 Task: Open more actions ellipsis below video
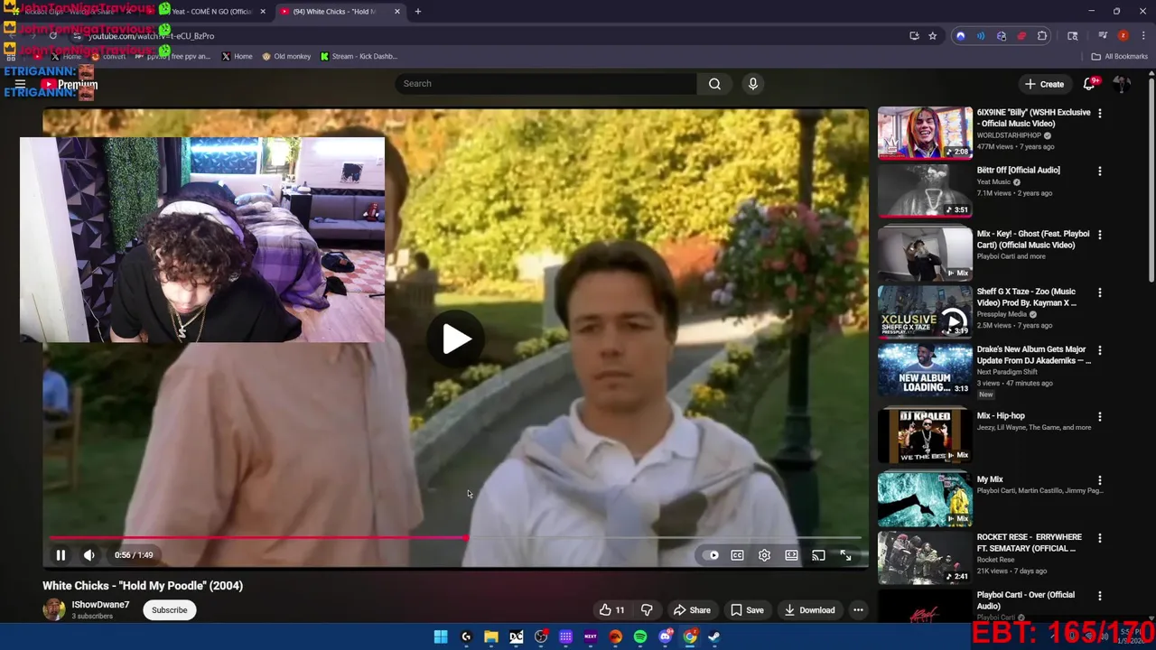pyautogui.click(x=858, y=610)
